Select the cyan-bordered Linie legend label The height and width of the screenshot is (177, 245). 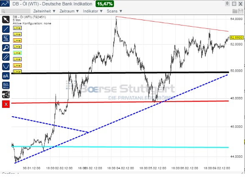(17, 53)
